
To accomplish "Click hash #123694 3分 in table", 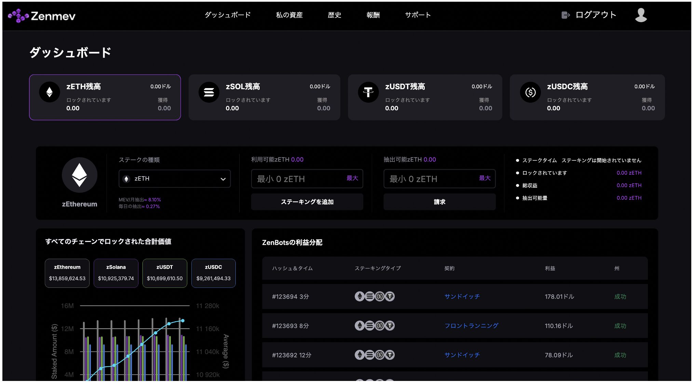I will click(x=290, y=297).
